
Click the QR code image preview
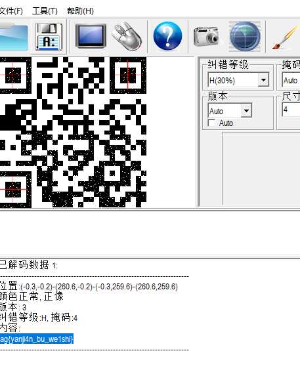coord(73,132)
